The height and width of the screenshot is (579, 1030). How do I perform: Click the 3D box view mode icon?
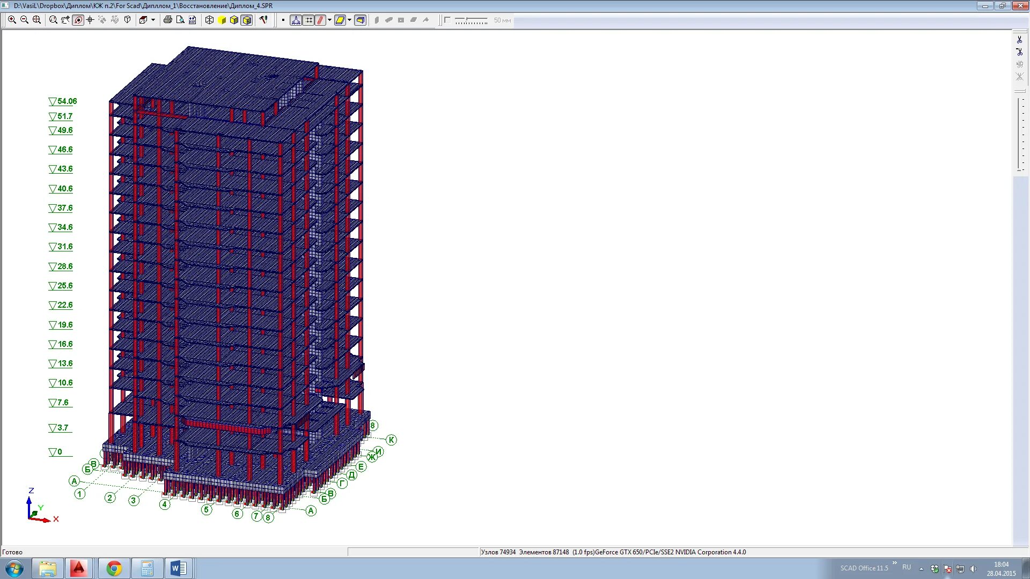143,20
